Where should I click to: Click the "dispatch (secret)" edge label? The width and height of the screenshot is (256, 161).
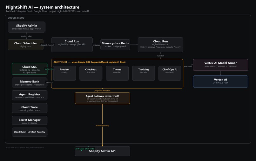pos(47,45)
